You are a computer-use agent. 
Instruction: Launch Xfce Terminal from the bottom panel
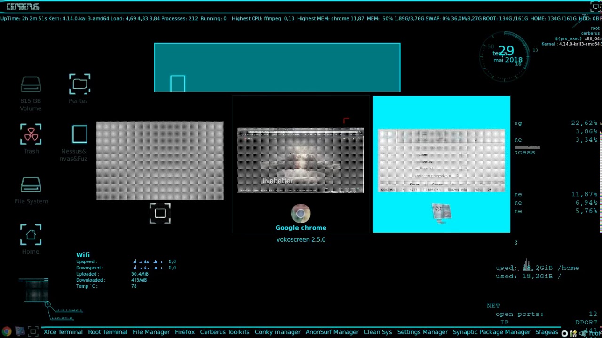pos(63,332)
